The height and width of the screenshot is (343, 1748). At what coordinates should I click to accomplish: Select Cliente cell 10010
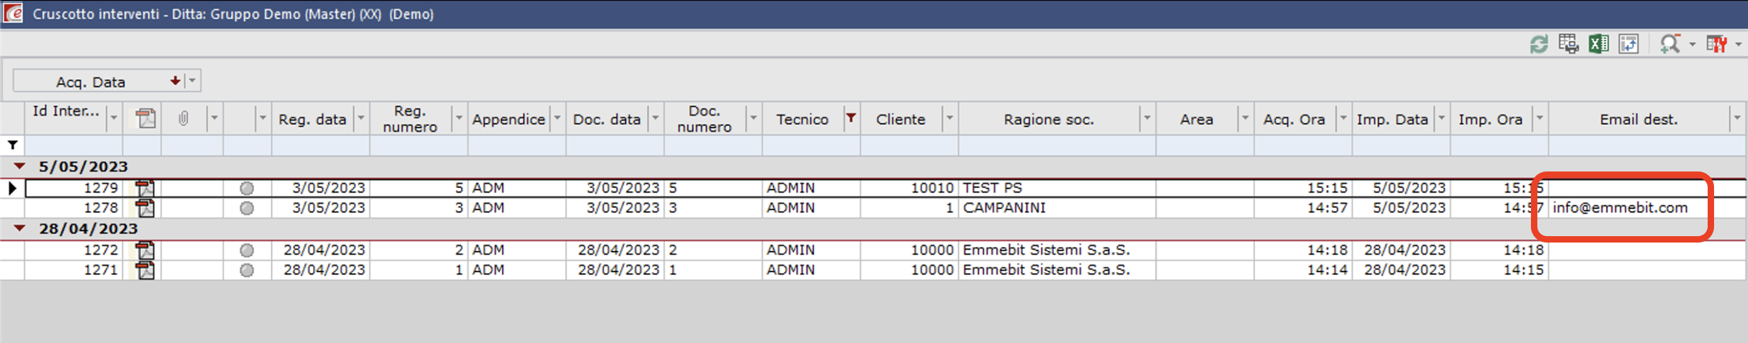909,187
